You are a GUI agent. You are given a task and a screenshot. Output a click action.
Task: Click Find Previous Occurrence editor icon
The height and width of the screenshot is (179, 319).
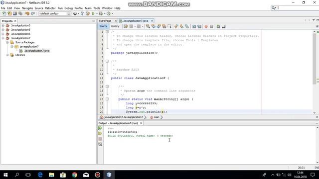coord(154,26)
